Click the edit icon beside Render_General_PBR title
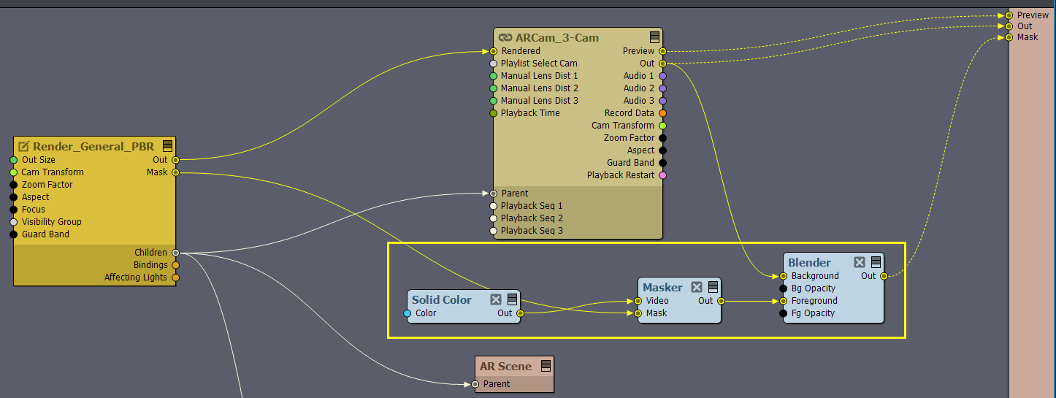The height and width of the screenshot is (398, 1056). 23,146
